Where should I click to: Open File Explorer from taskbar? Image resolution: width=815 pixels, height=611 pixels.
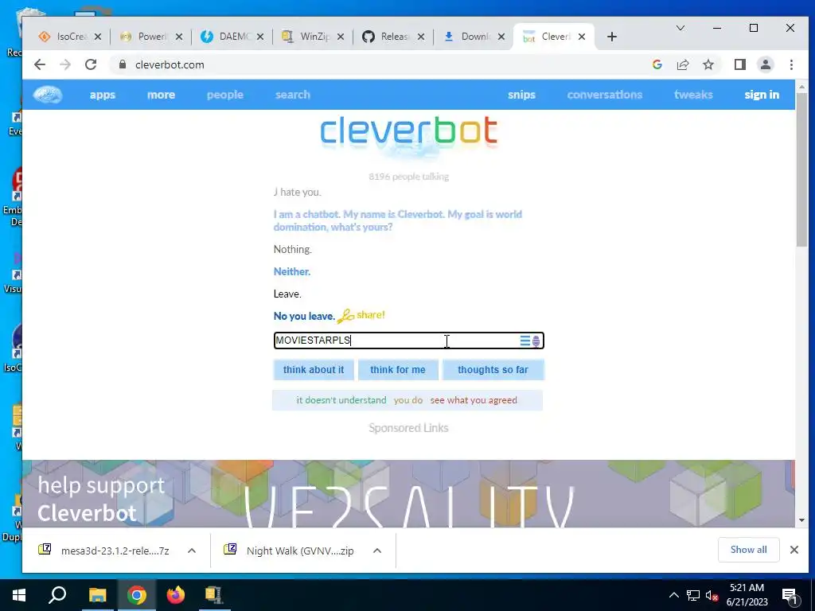pos(97,595)
